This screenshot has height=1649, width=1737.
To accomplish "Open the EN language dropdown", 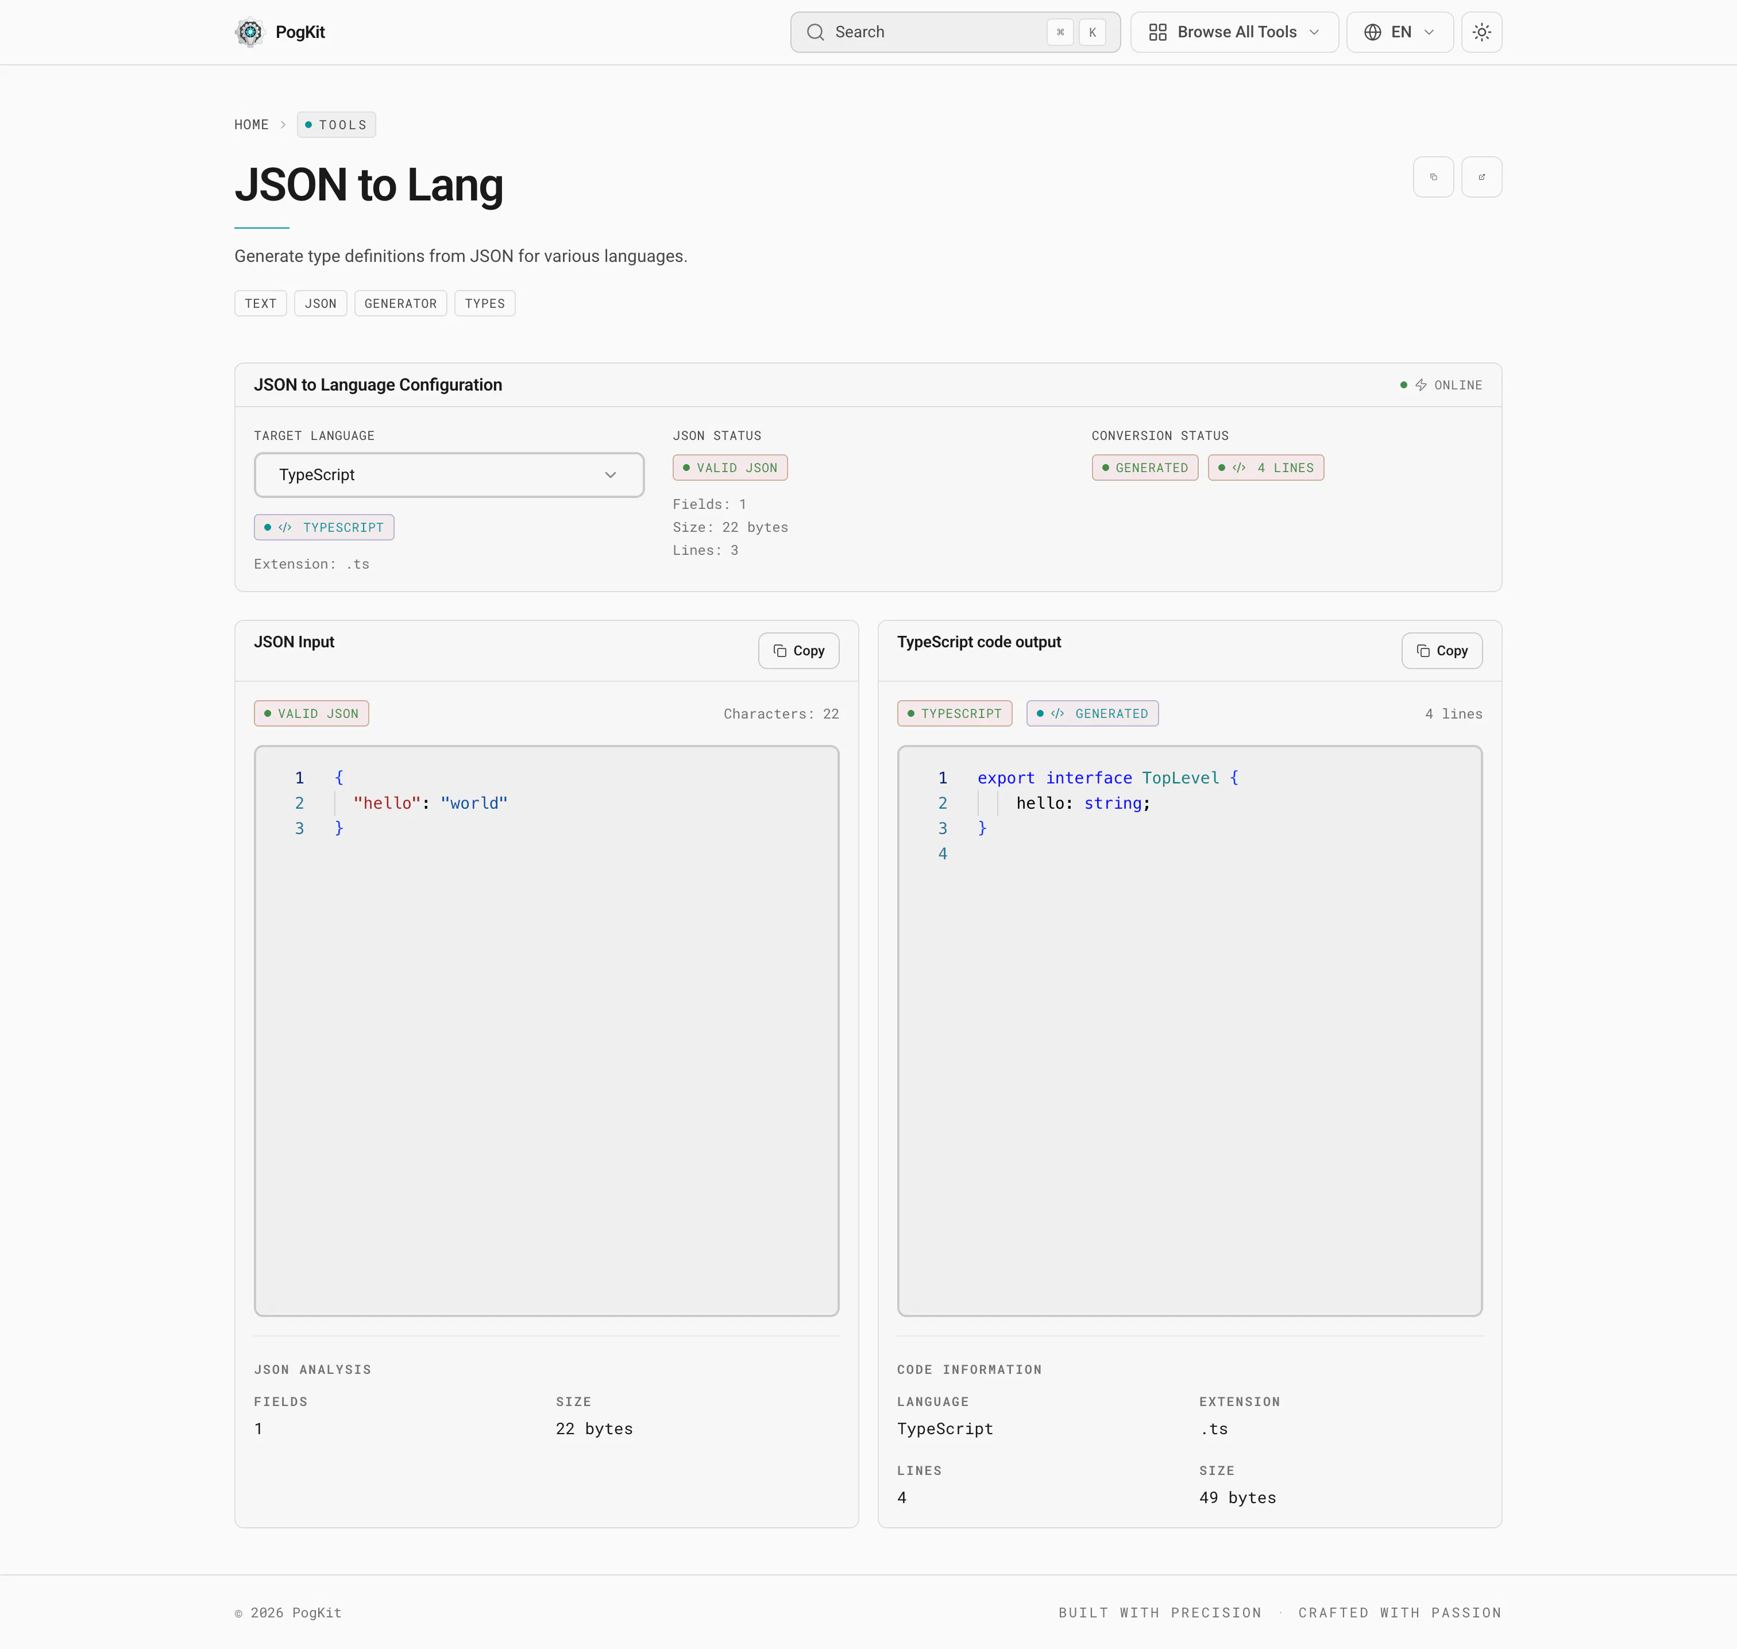I will tap(1399, 33).
